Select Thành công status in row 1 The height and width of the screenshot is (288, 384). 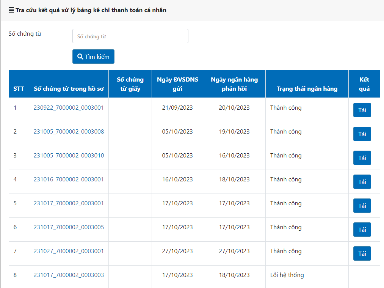pos(286,108)
